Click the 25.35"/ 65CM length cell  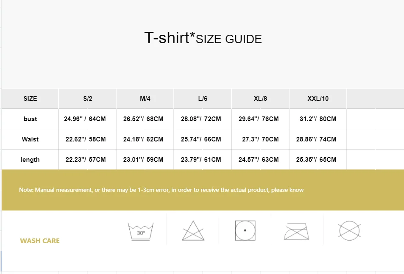316,160
